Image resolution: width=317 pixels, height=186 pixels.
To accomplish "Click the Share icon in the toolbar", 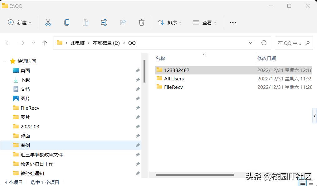I will [x=123, y=22].
